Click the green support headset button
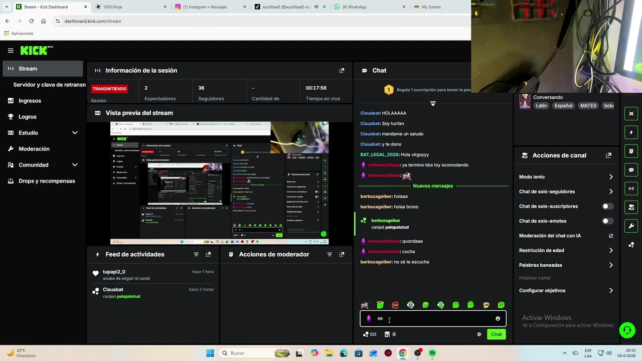Screen dimensions: 642x361 [627, 330]
